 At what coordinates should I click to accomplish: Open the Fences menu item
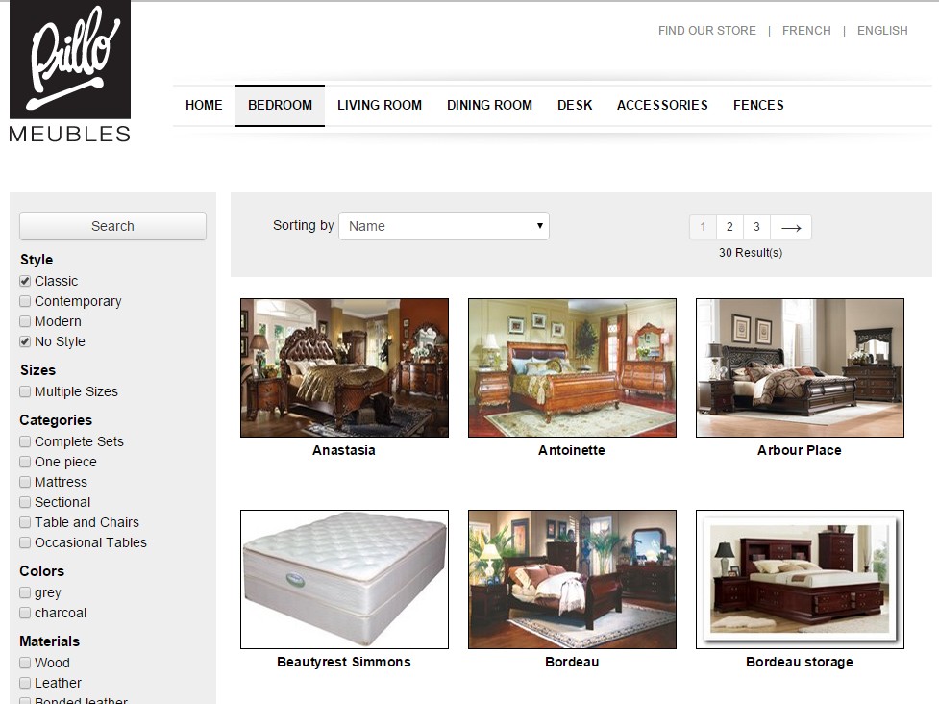pyautogui.click(x=758, y=106)
